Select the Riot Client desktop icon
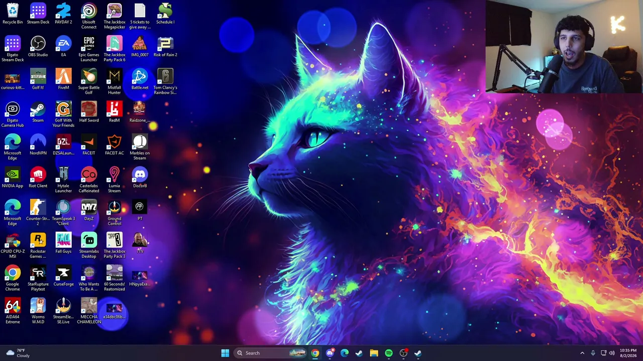The width and height of the screenshot is (643, 361). [38, 177]
